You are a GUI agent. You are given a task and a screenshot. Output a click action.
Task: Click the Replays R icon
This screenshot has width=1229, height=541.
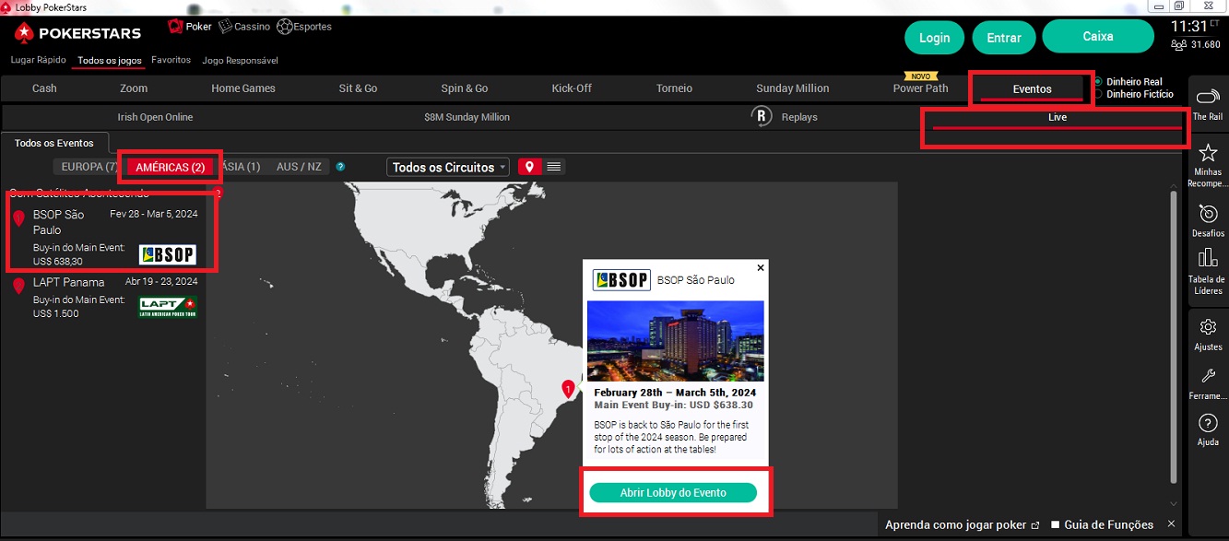point(762,117)
